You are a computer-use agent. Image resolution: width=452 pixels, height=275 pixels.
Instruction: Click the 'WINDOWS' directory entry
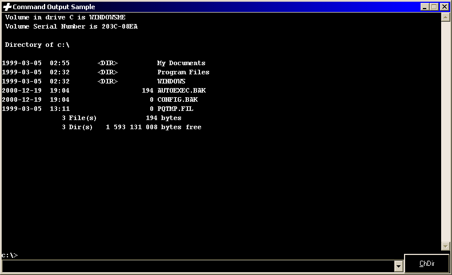click(x=171, y=81)
